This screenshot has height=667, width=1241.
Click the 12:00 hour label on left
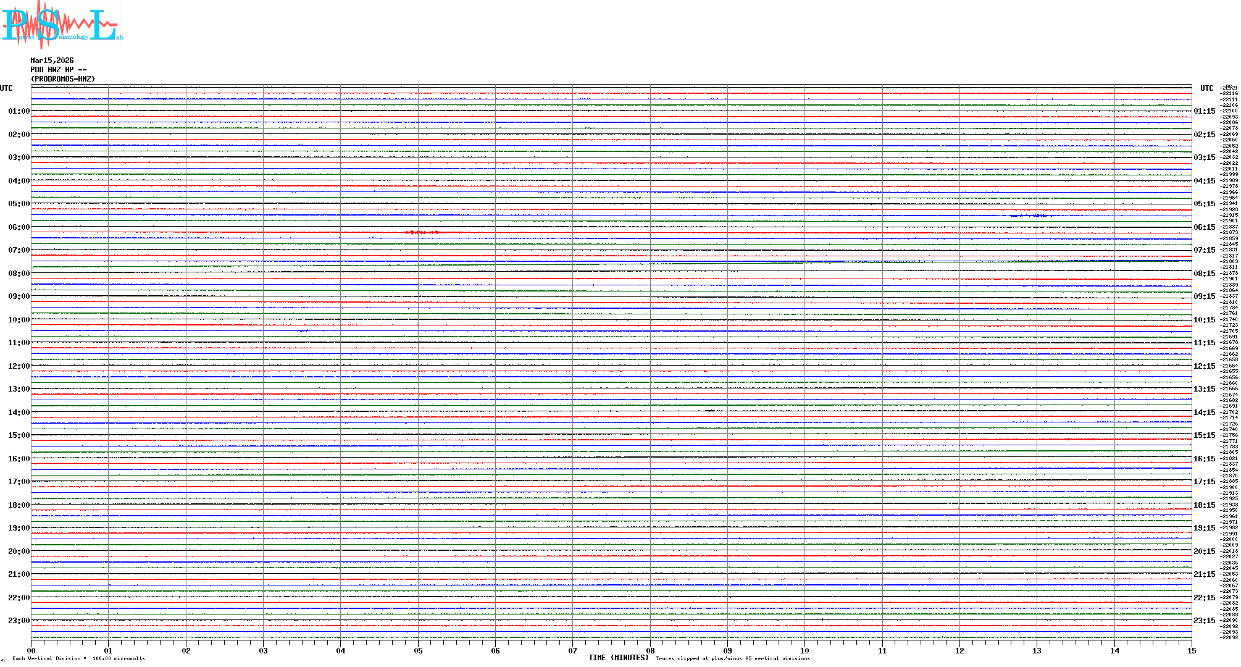click(19, 366)
